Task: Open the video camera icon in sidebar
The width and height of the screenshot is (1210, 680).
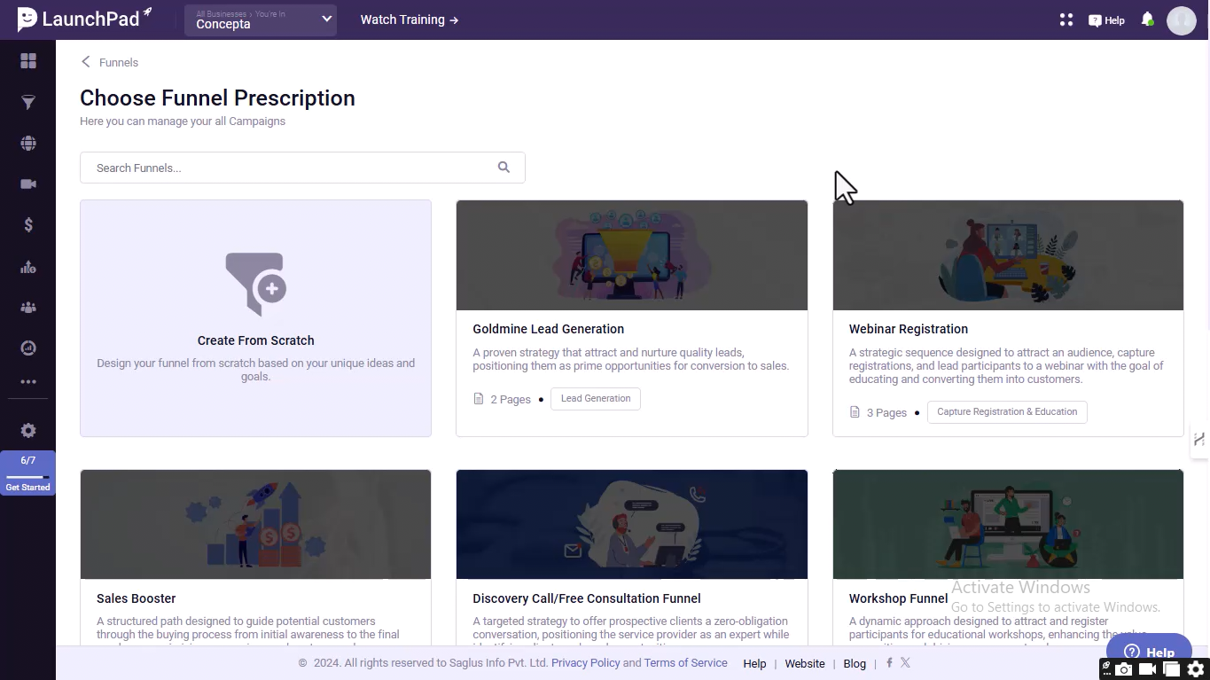Action: coord(28,184)
